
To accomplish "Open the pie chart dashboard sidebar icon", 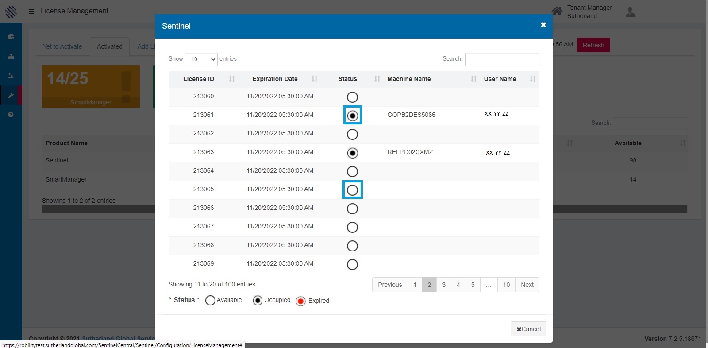I will 11,37.
